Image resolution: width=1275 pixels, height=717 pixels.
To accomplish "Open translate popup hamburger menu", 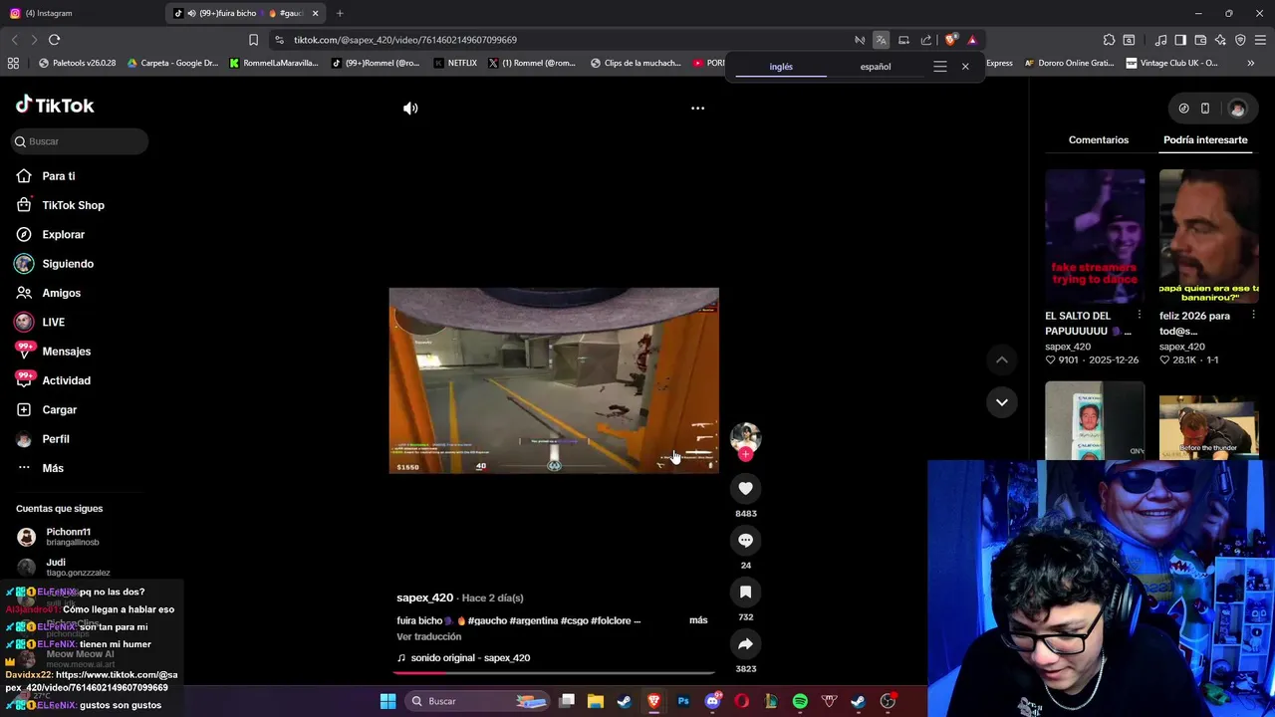I will (939, 67).
